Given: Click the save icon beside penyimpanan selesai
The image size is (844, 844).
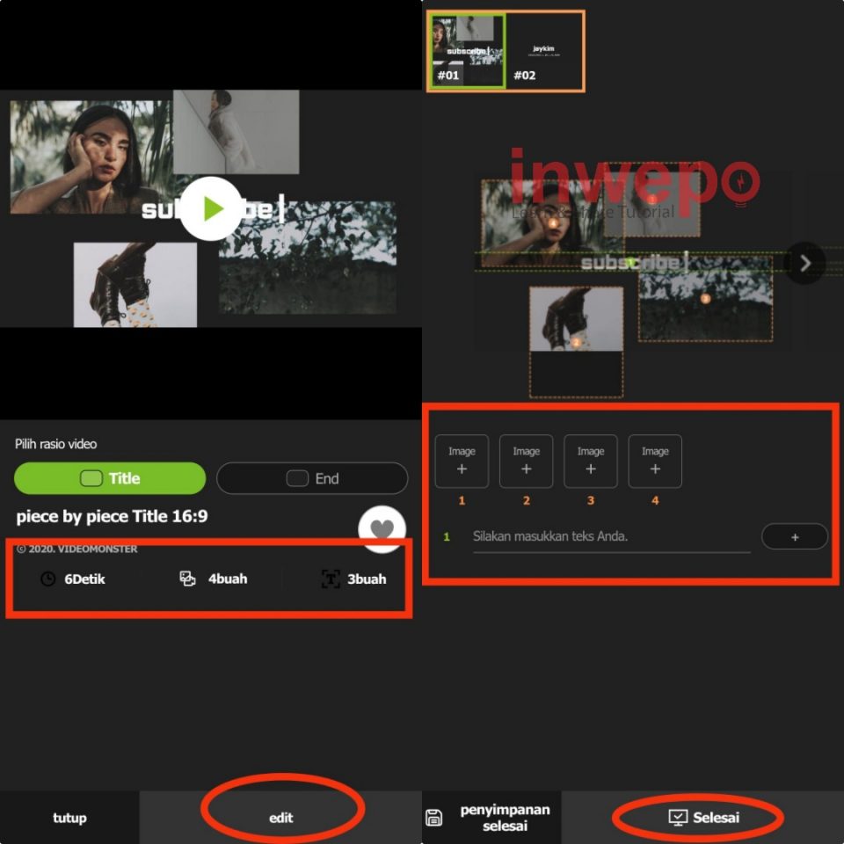Looking at the screenshot, I should [433, 817].
